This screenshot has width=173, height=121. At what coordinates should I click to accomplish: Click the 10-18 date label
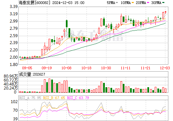86,68
